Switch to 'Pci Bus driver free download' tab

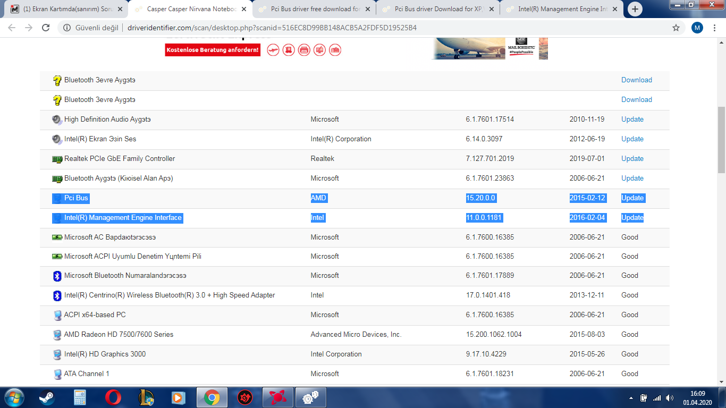pyautogui.click(x=314, y=9)
